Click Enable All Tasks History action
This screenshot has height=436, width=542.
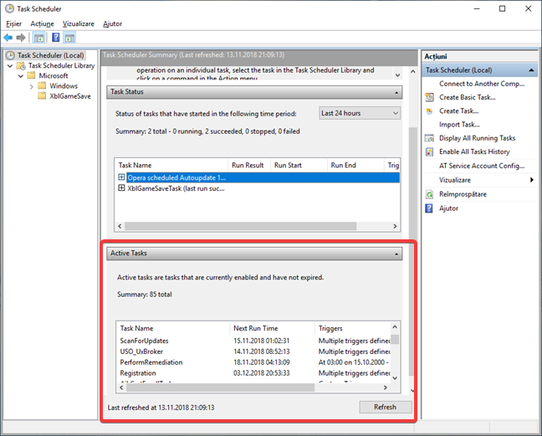474,151
